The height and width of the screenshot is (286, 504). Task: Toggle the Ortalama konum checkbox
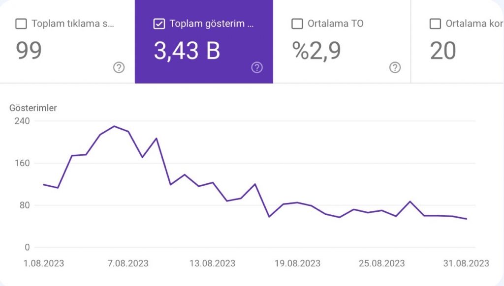tap(435, 24)
